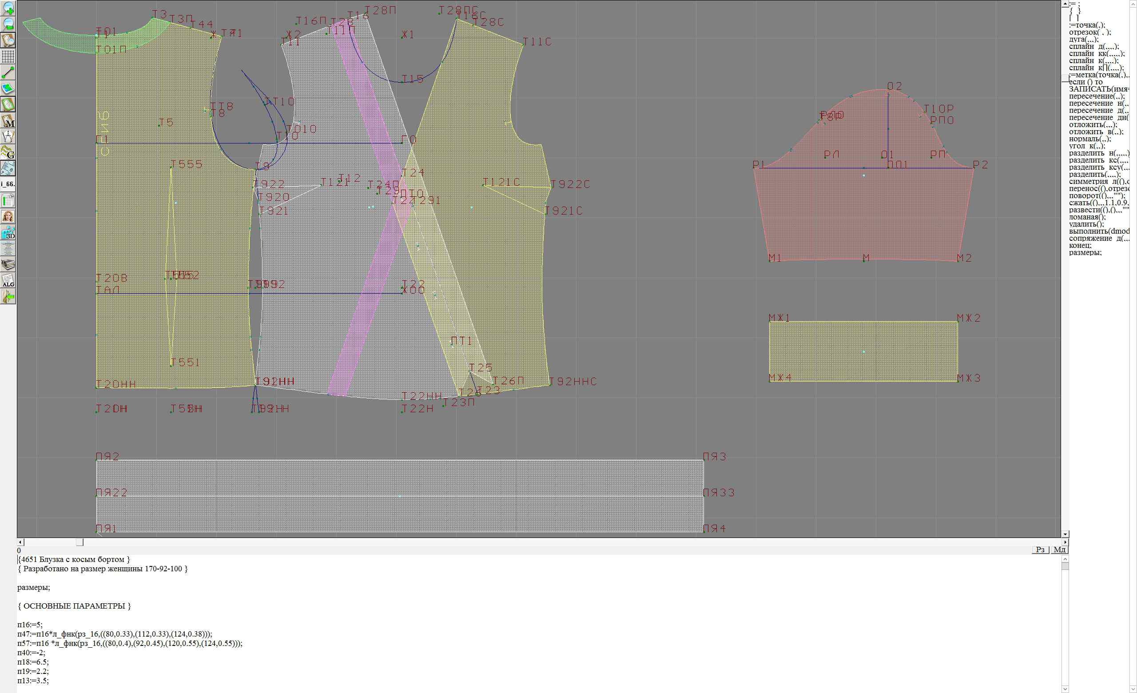
Task: Click the zoom in magnifier icon
Action: [8, 8]
